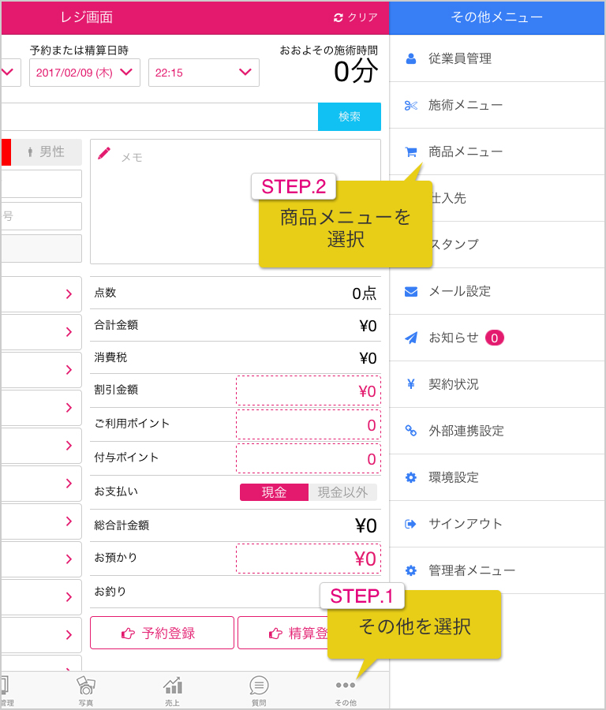The image size is (606, 710).
Task: Click the paper plane お知らせ icon
Action: [411, 338]
